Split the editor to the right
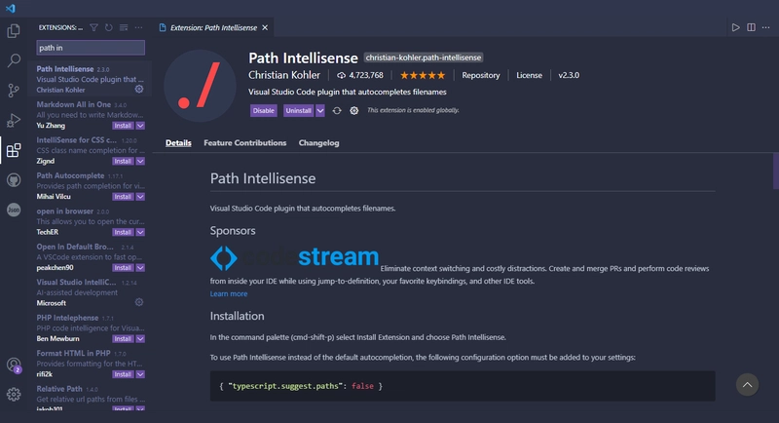 click(x=751, y=27)
